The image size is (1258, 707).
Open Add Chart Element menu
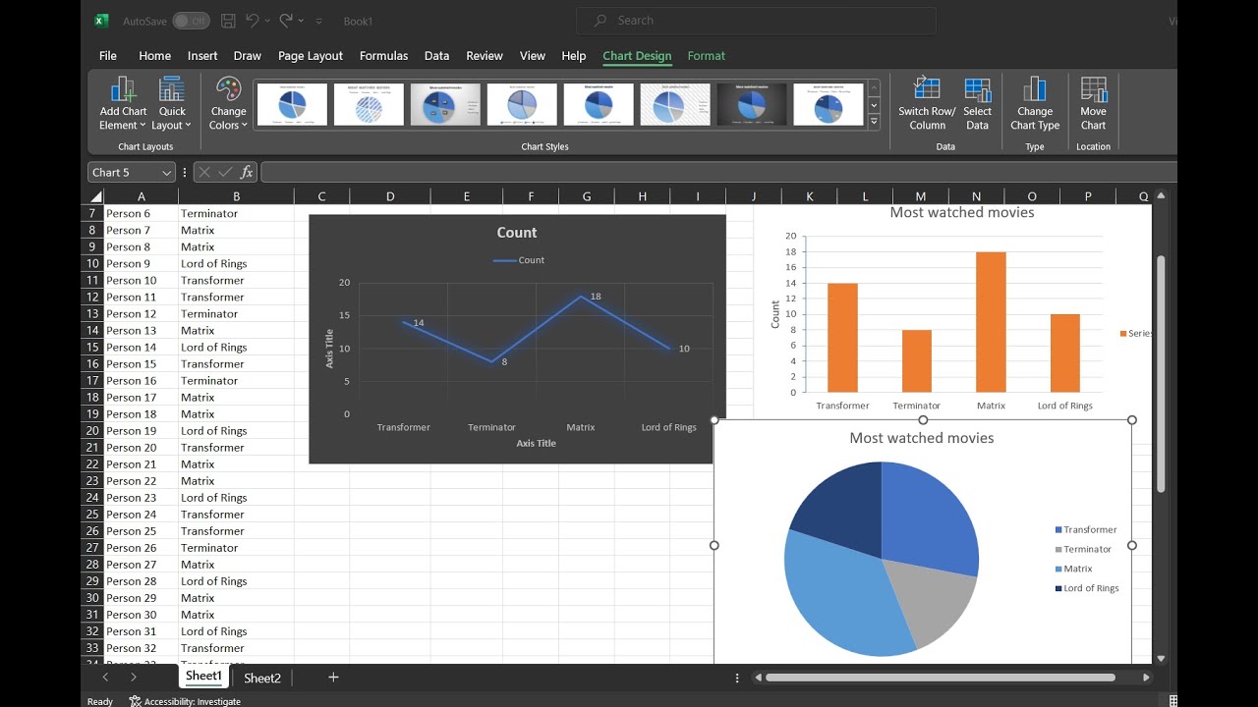coord(123,103)
